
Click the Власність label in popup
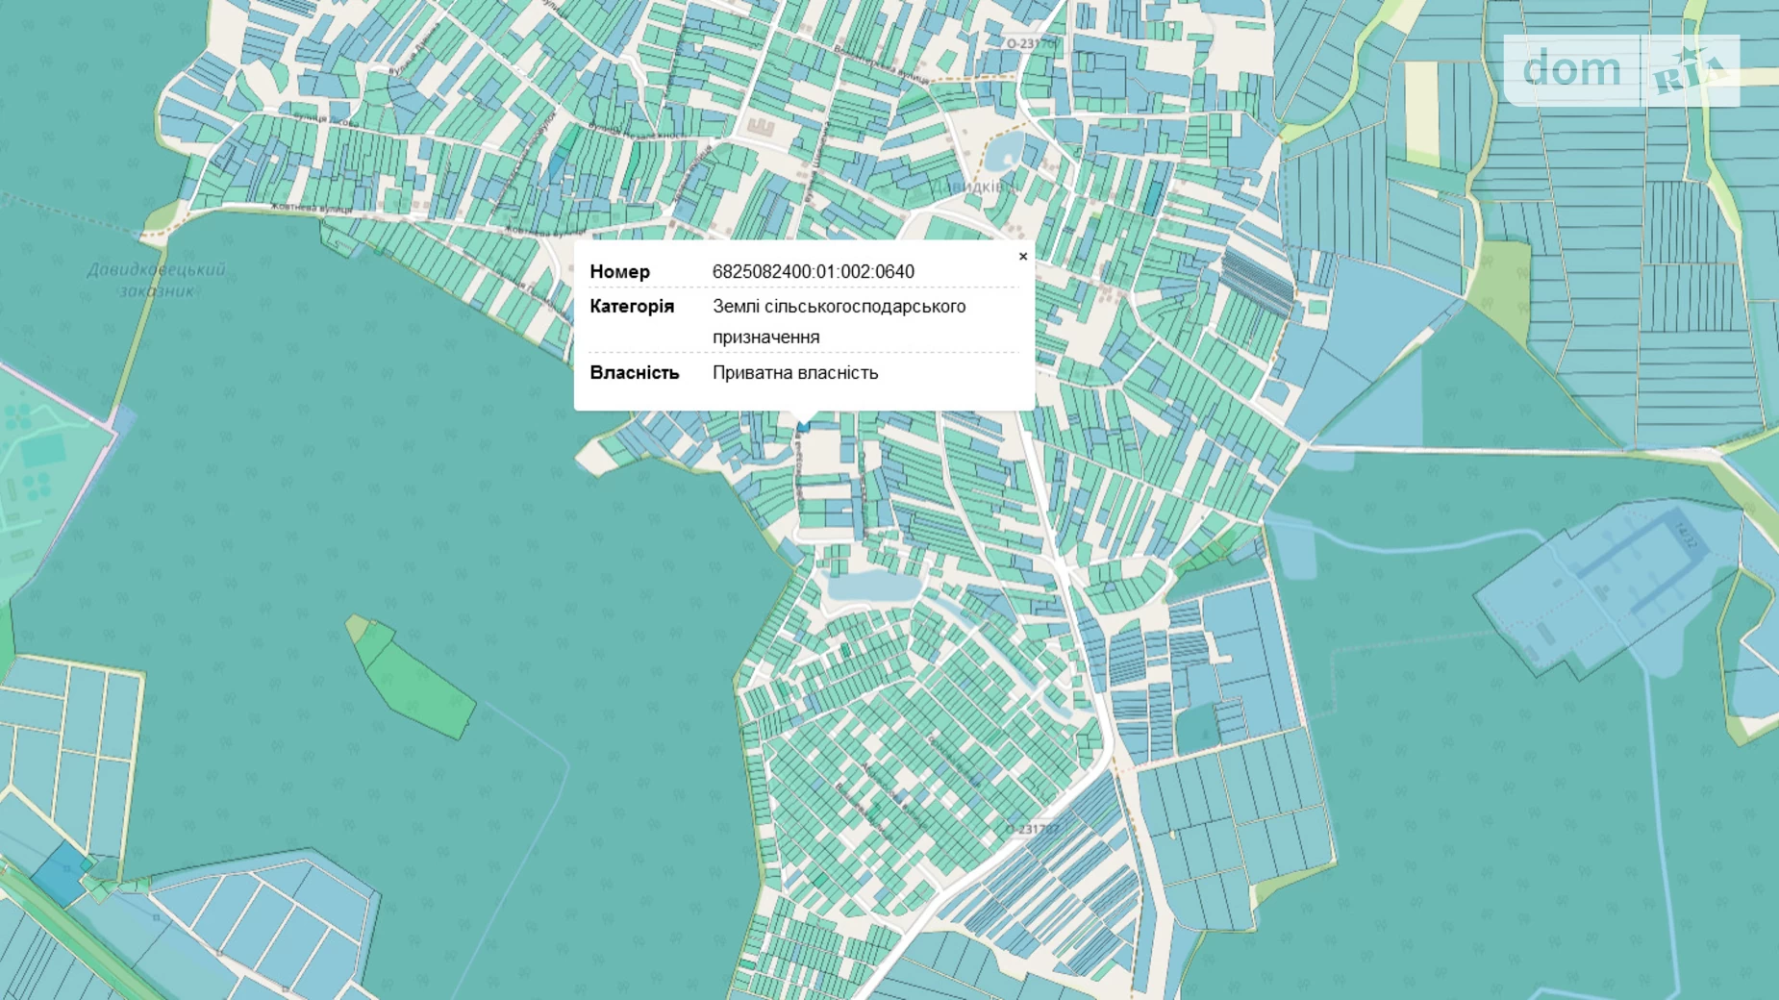coord(634,373)
